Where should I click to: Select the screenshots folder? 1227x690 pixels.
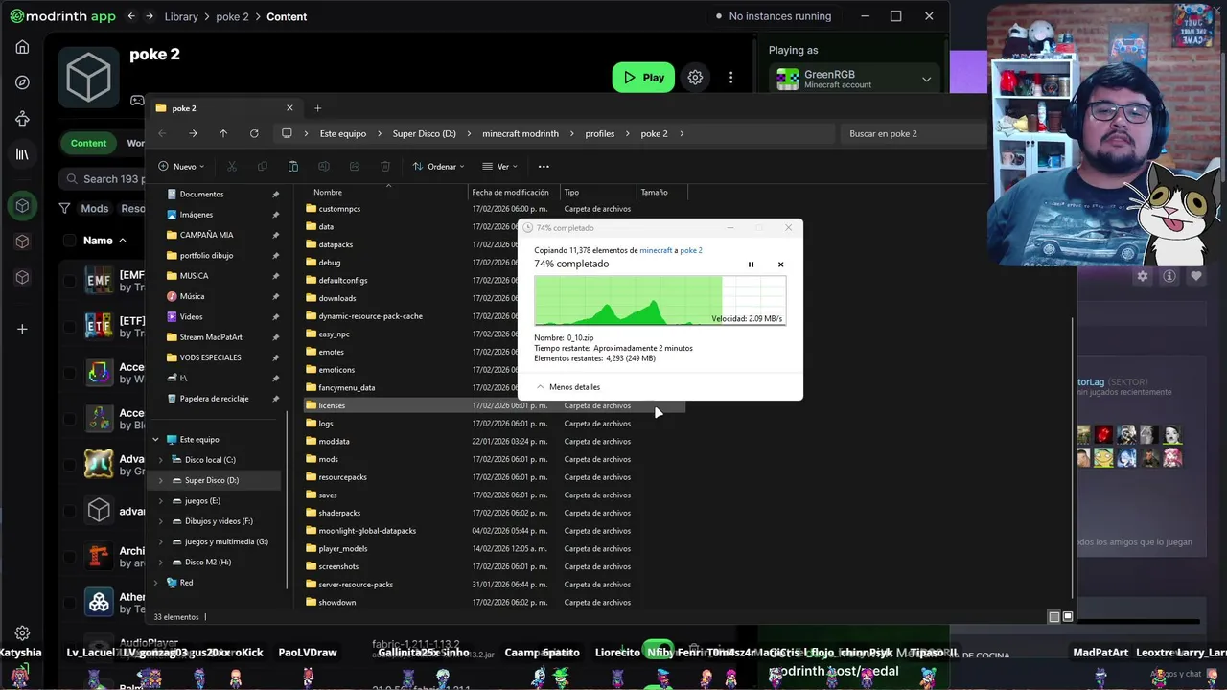[x=338, y=566]
